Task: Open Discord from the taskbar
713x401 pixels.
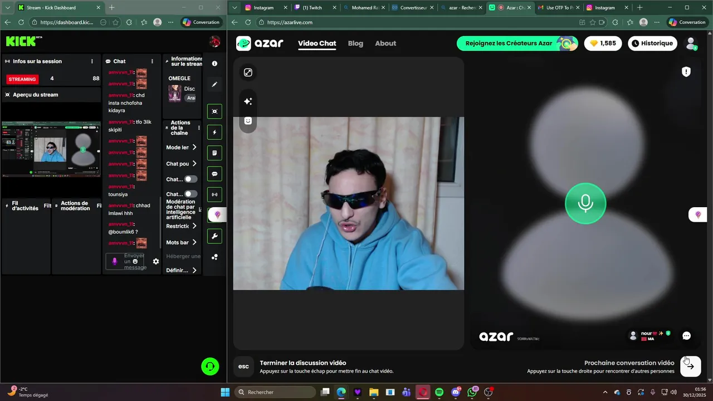Action: point(456,392)
